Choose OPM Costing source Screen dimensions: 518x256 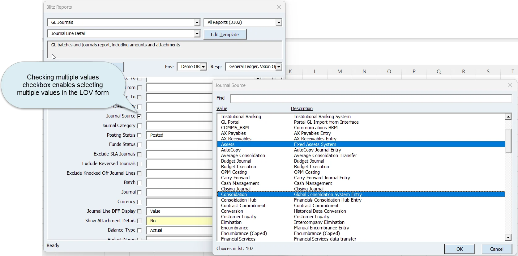361,172
